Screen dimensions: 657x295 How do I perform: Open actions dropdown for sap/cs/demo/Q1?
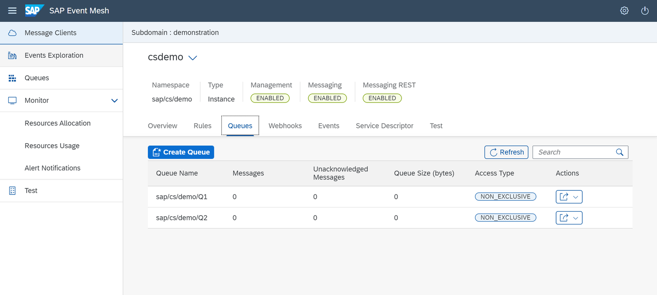[575, 197]
